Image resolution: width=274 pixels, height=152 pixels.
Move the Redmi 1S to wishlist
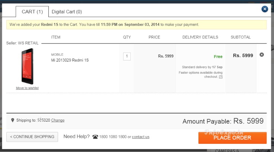(27, 88)
